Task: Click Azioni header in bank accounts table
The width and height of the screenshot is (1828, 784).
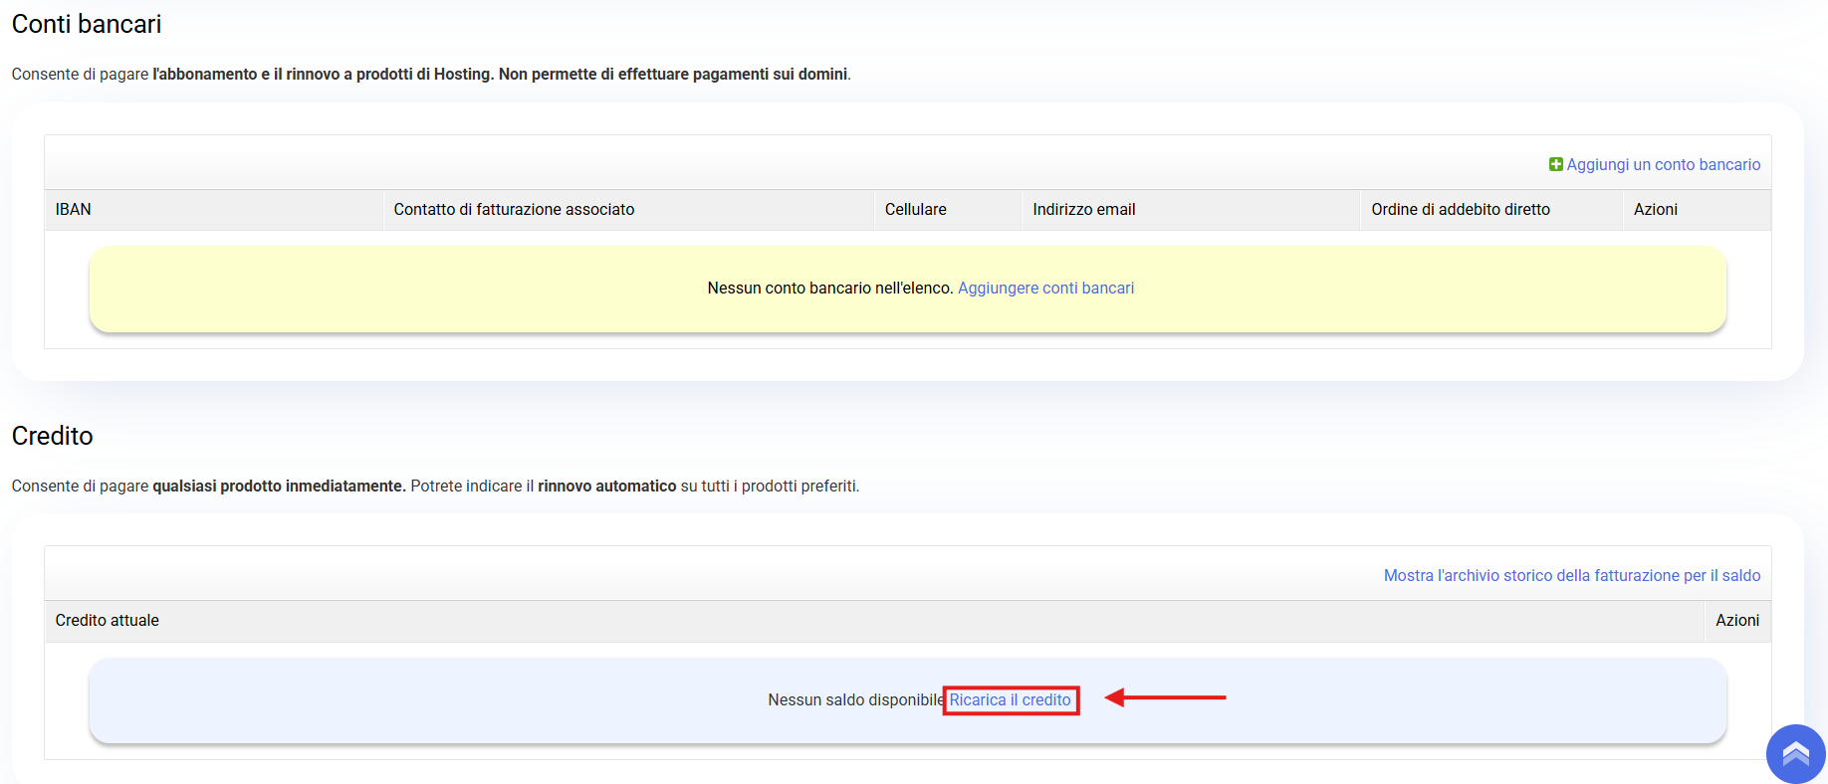Action: (x=1655, y=210)
